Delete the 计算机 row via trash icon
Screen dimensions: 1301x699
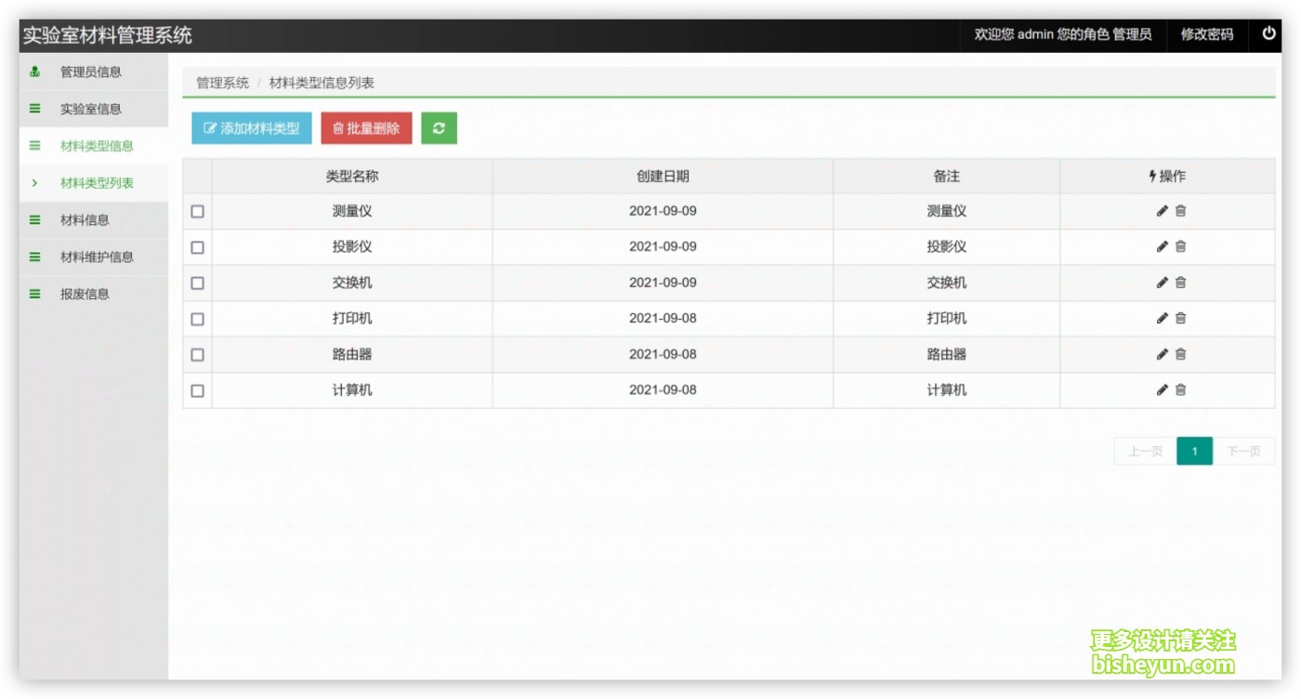tap(1180, 390)
